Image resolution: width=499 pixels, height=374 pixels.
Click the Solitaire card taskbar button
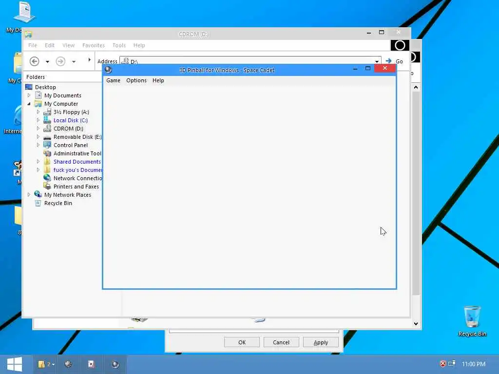pos(91,364)
